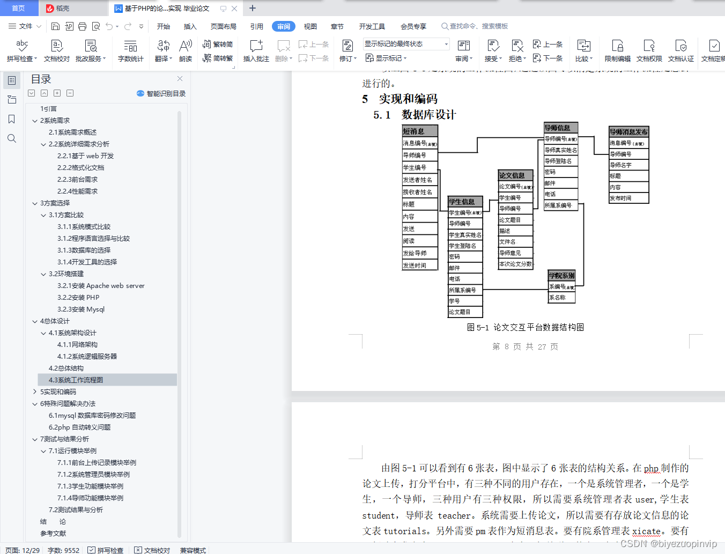The image size is (725, 554).
Task: Open the 显示标记 dropdown
Action: point(386,58)
